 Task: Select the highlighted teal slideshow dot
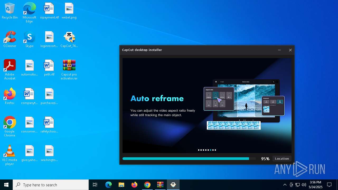(x=210, y=150)
